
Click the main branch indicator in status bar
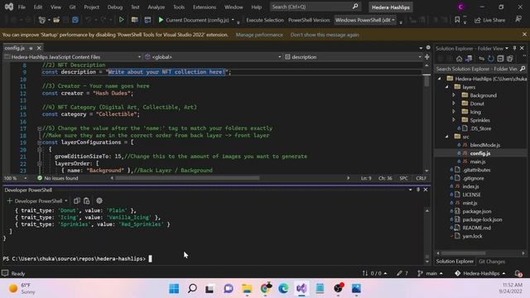431,273
